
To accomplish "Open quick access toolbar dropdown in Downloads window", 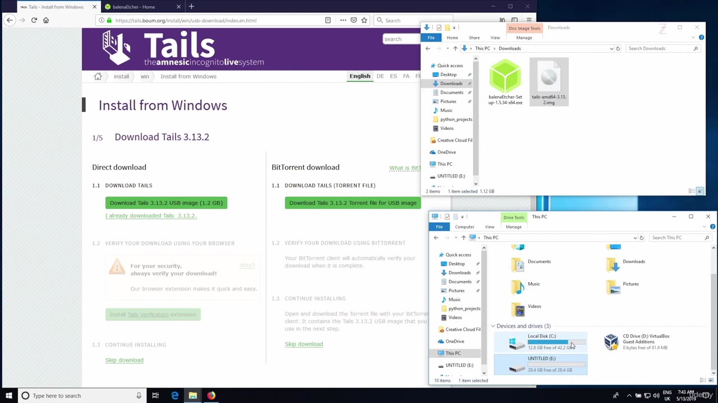I will 454,27.
